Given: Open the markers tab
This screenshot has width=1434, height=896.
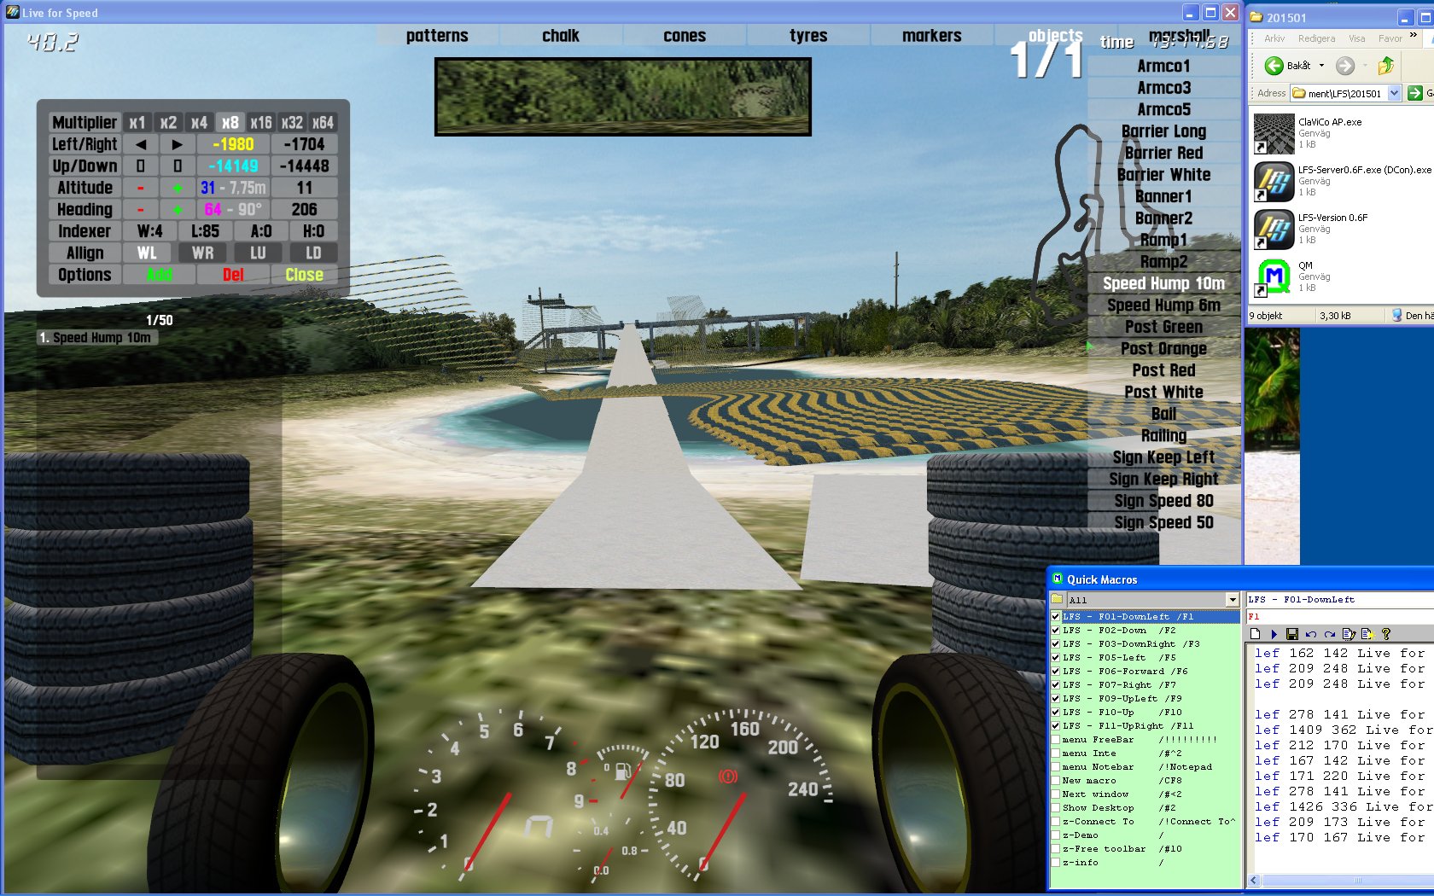Looking at the screenshot, I should coord(932,35).
